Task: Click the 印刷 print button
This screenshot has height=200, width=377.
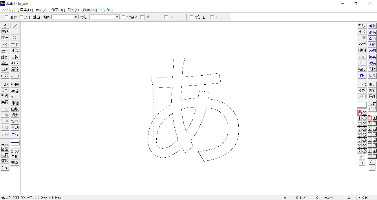Action: [x=362, y=50]
